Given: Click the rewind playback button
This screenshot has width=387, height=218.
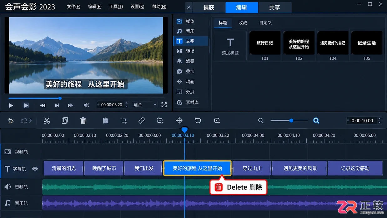Looking at the screenshot, I should click(43, 105).
